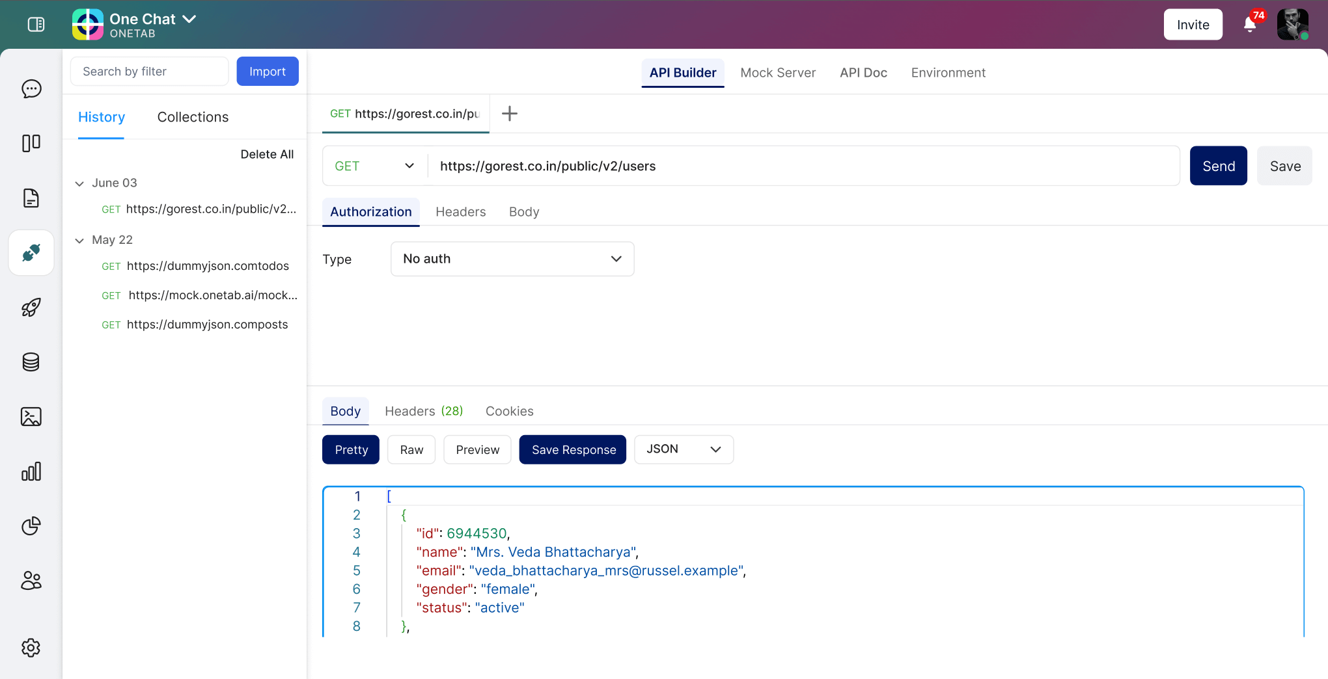Viewport: 1328px width, 679px height.
Task: Select the Pretty view button
Action: click(351, 449)
